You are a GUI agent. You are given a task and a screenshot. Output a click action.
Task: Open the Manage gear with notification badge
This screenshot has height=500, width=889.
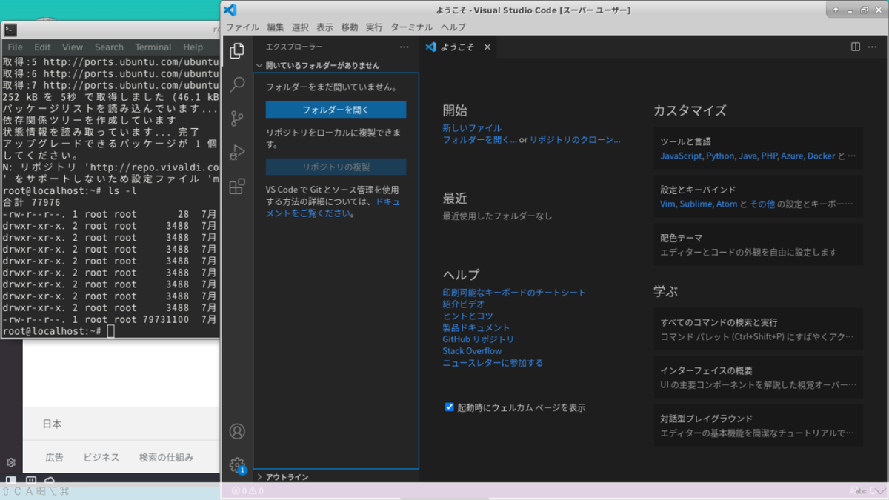(x=236, y=463)
